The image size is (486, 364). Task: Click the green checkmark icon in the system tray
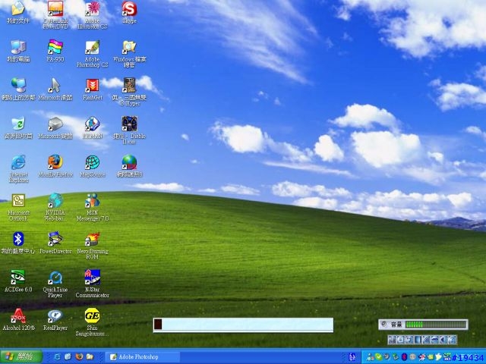point(378,357)
